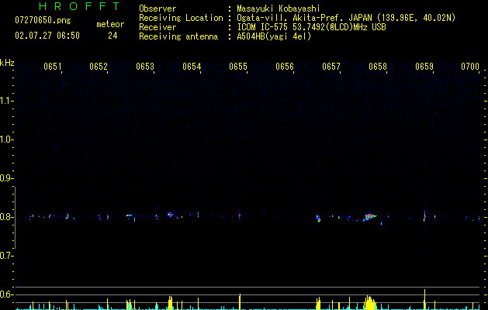Click the 0654 time axis label
Image resolution: width=488 pixels, height=310 pixels.
[192, 67]
